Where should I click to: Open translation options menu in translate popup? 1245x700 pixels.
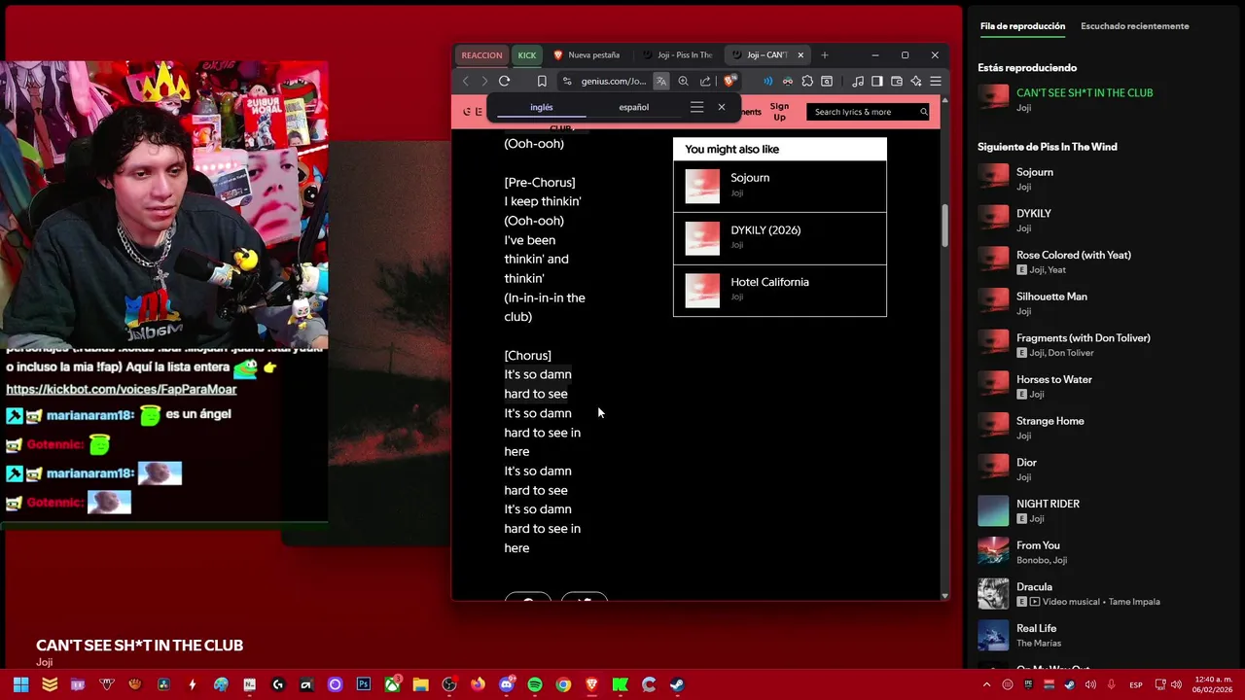pos(696,107)
